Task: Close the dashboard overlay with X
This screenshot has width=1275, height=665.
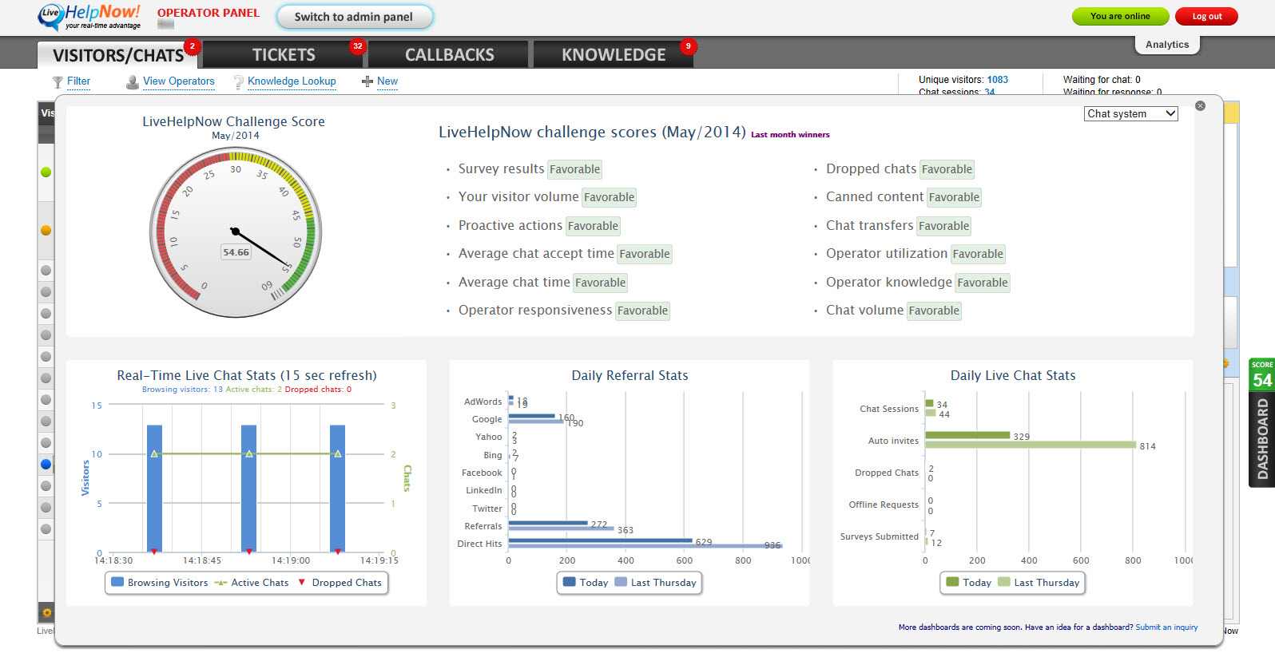Action: point(1200,105)
